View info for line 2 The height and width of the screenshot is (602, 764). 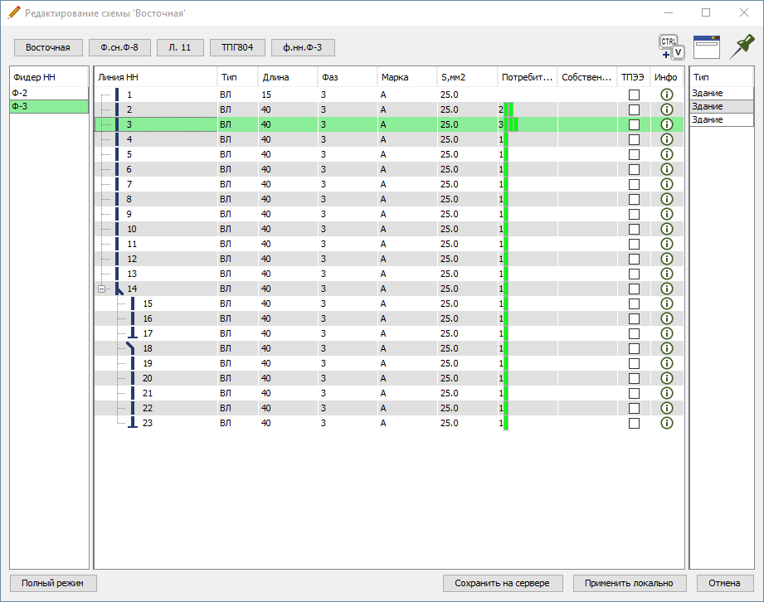(667, 109)
